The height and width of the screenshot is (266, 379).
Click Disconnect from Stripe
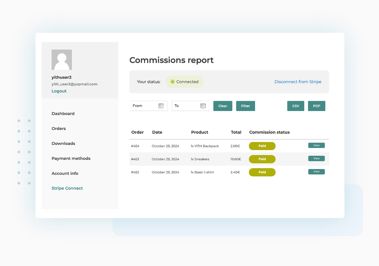298,81
